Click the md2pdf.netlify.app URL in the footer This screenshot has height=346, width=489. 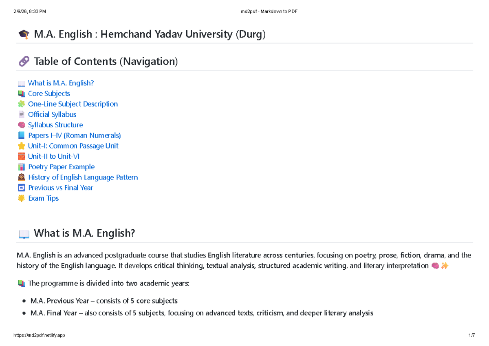(39, 335)
